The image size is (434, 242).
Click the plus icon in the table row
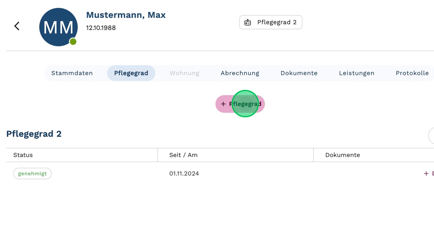pyautogui.click(x=426, y=174)
